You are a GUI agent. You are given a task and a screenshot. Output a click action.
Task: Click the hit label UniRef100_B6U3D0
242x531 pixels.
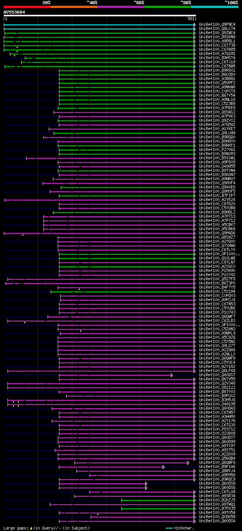click(x=217, y=75)
